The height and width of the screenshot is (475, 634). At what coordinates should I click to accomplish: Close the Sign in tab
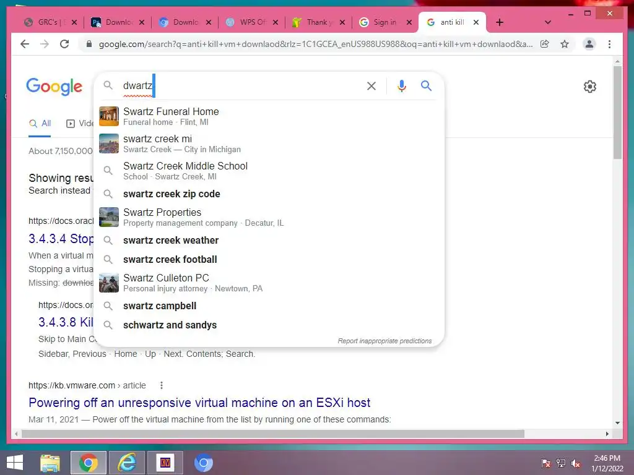[x=409, y=22]
